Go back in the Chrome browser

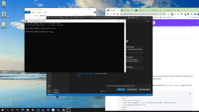(x=108, y=14)
